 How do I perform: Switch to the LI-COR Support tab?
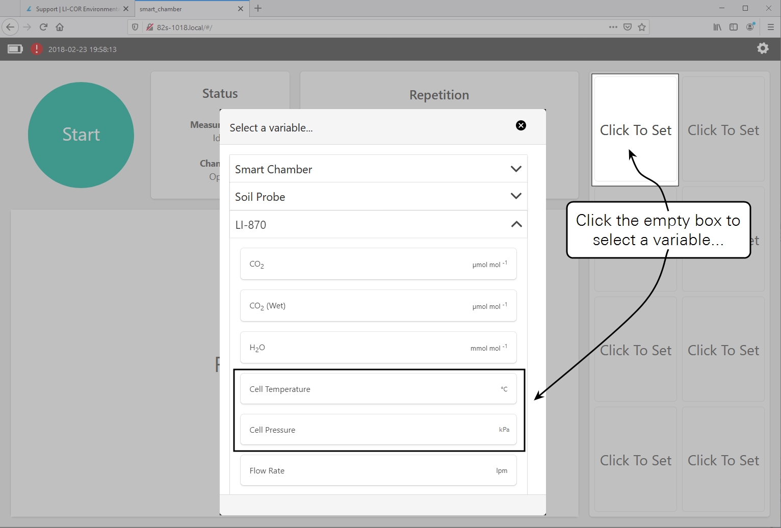(76, 9)
